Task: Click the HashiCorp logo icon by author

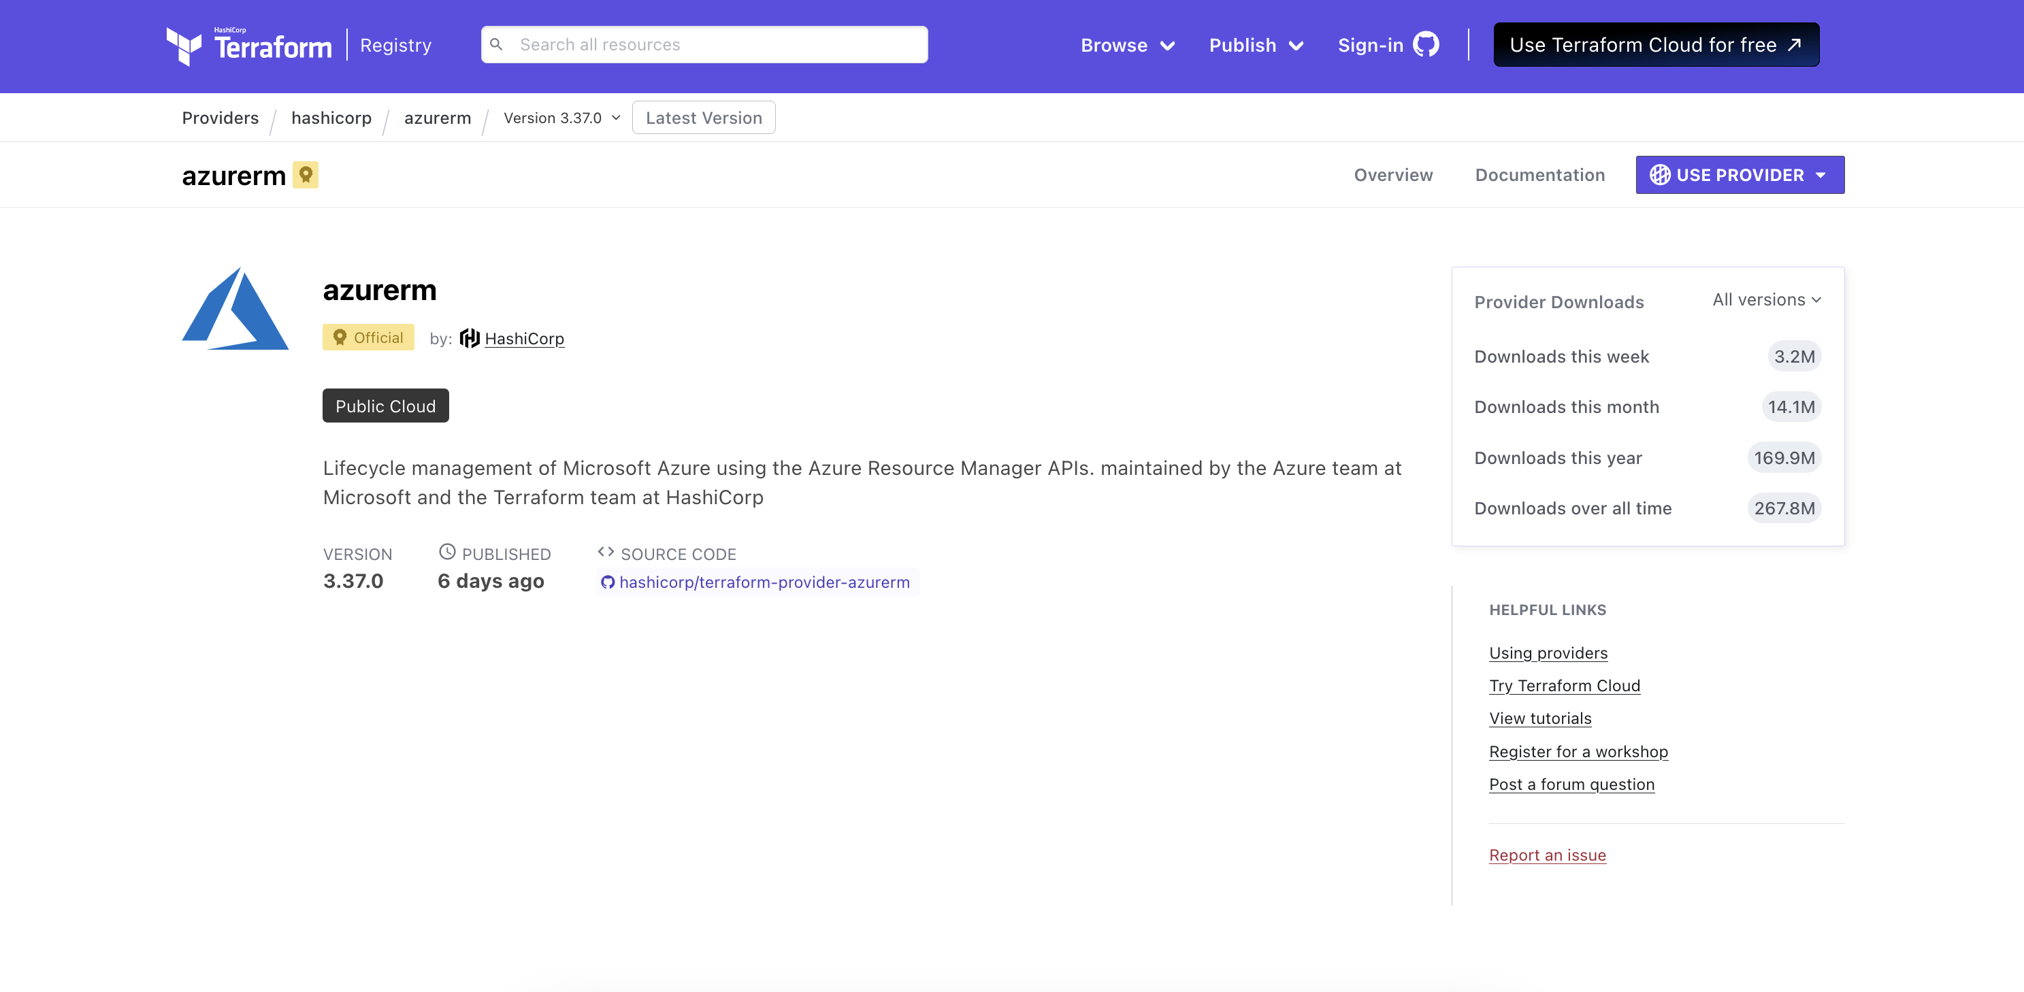Action: click(470, 339)
